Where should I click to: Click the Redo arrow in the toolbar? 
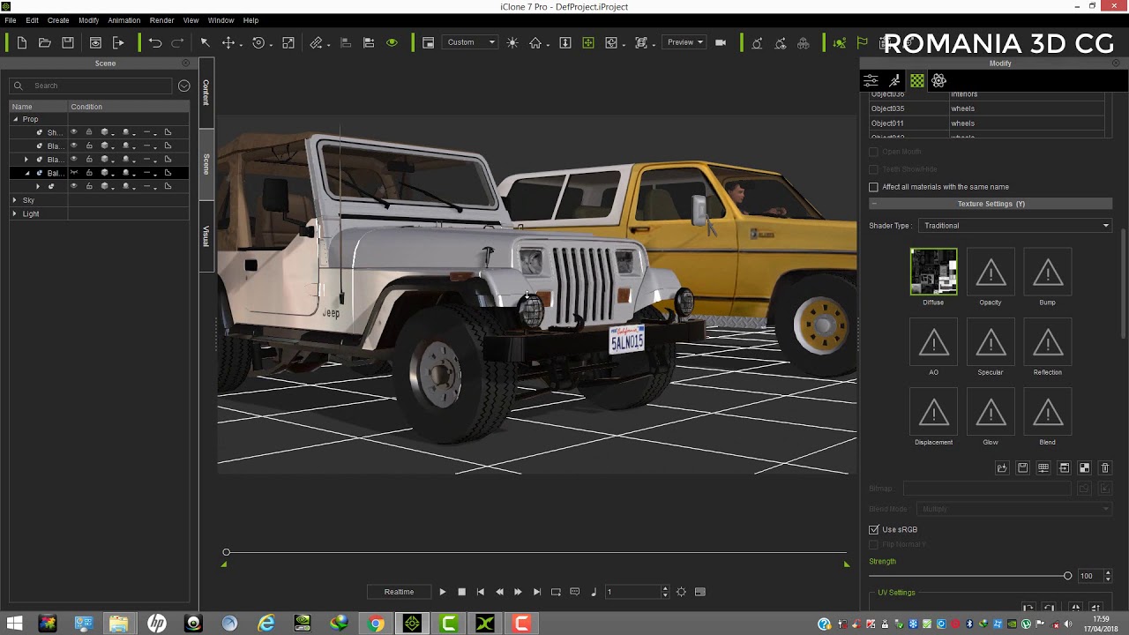tap(177, 42)
